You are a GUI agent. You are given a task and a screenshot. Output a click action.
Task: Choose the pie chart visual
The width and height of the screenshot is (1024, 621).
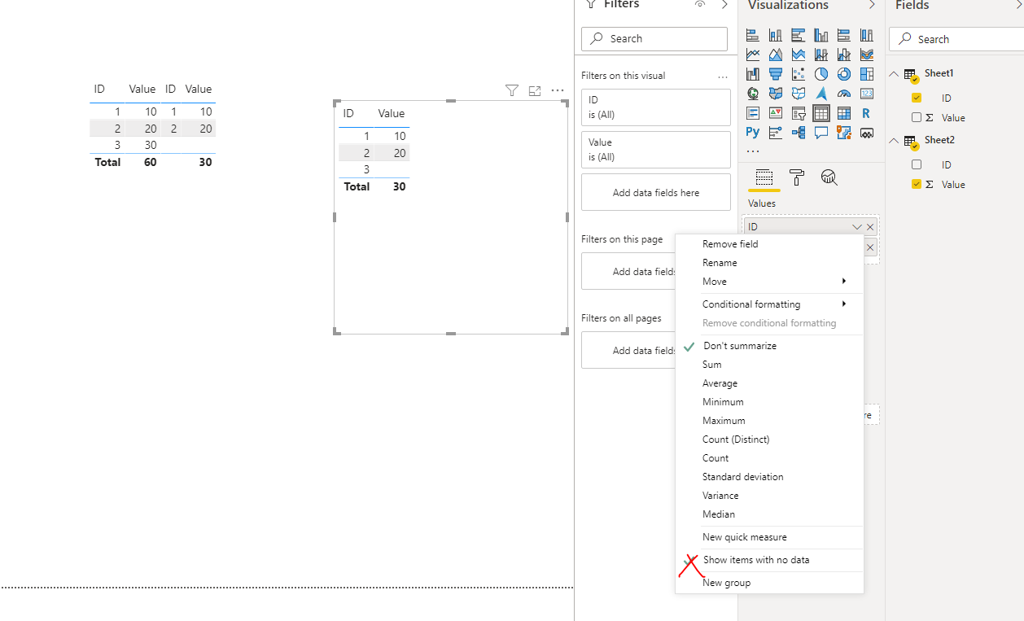coord(821,74)
